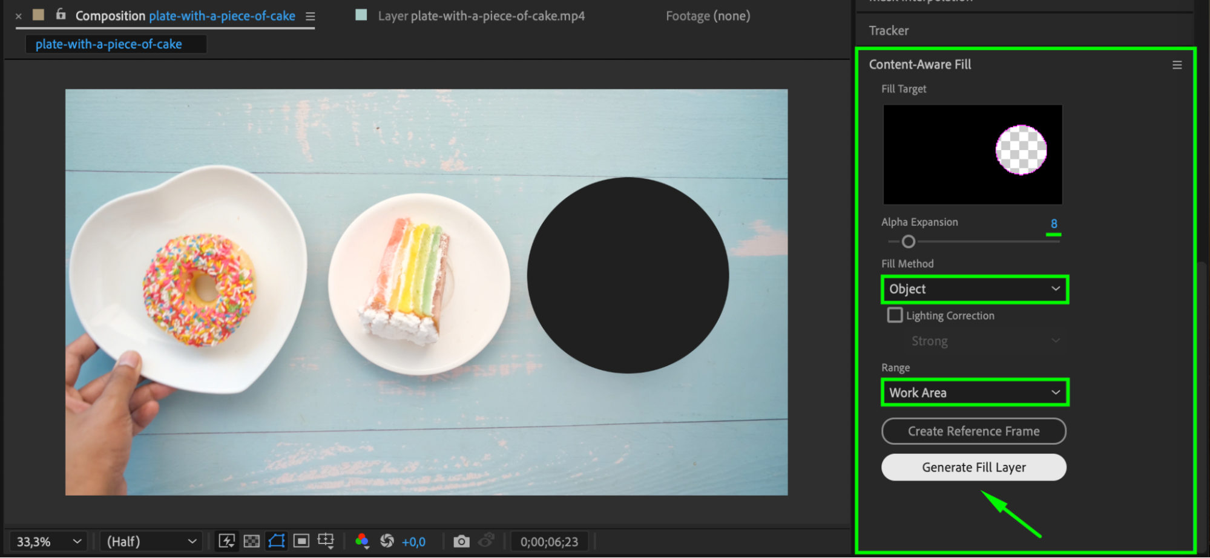Close the Composition panel tab
1210x558 pixels.
pyautogui.click(x=19, y=16)
